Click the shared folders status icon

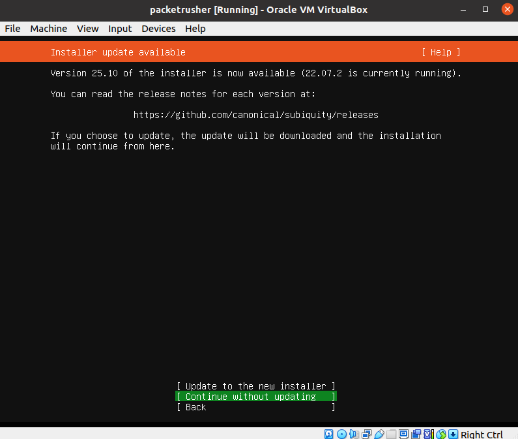(x=391, y=434)
